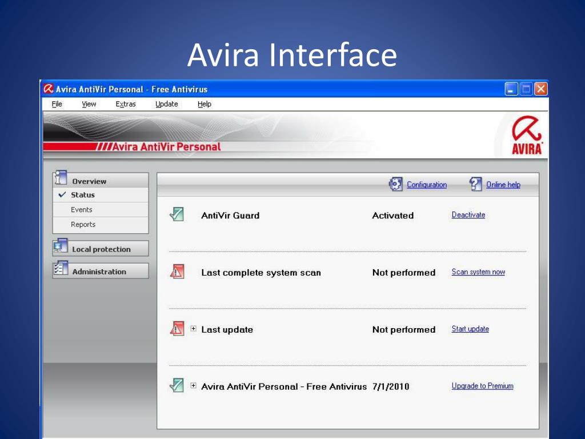Viewport: 585px width, 439px height.
Task: Click 'Not performed' status for Last update
Action: point(404,330)
